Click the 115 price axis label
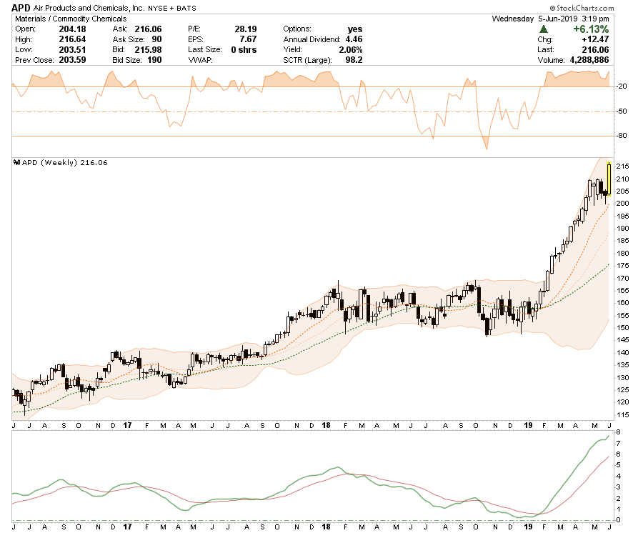This screenshot has height=533, width=643. tap(622, 415)
